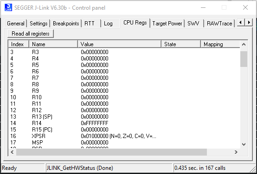Click the tab strip right arrow
Screen dimensions: 257x174
(249, 22)
